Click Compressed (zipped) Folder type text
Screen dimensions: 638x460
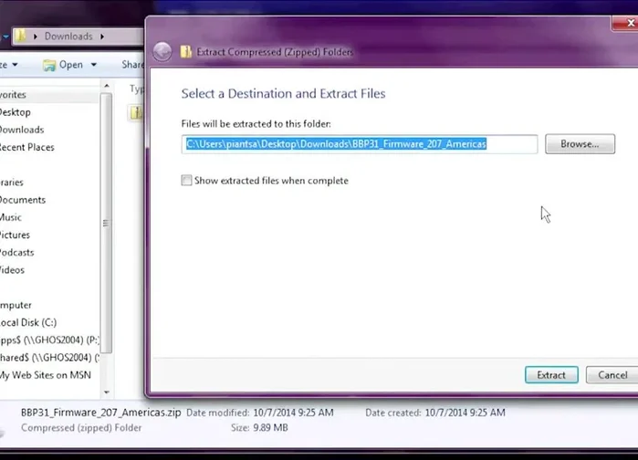coord(81,427)
